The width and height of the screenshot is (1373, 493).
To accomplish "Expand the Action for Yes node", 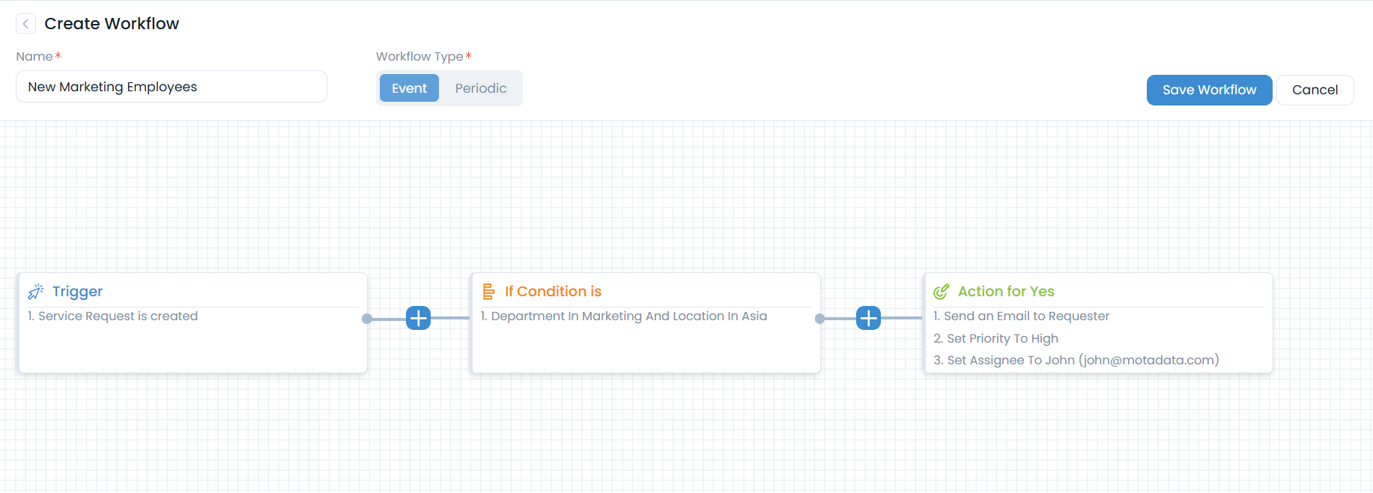I will [1098, 322].
